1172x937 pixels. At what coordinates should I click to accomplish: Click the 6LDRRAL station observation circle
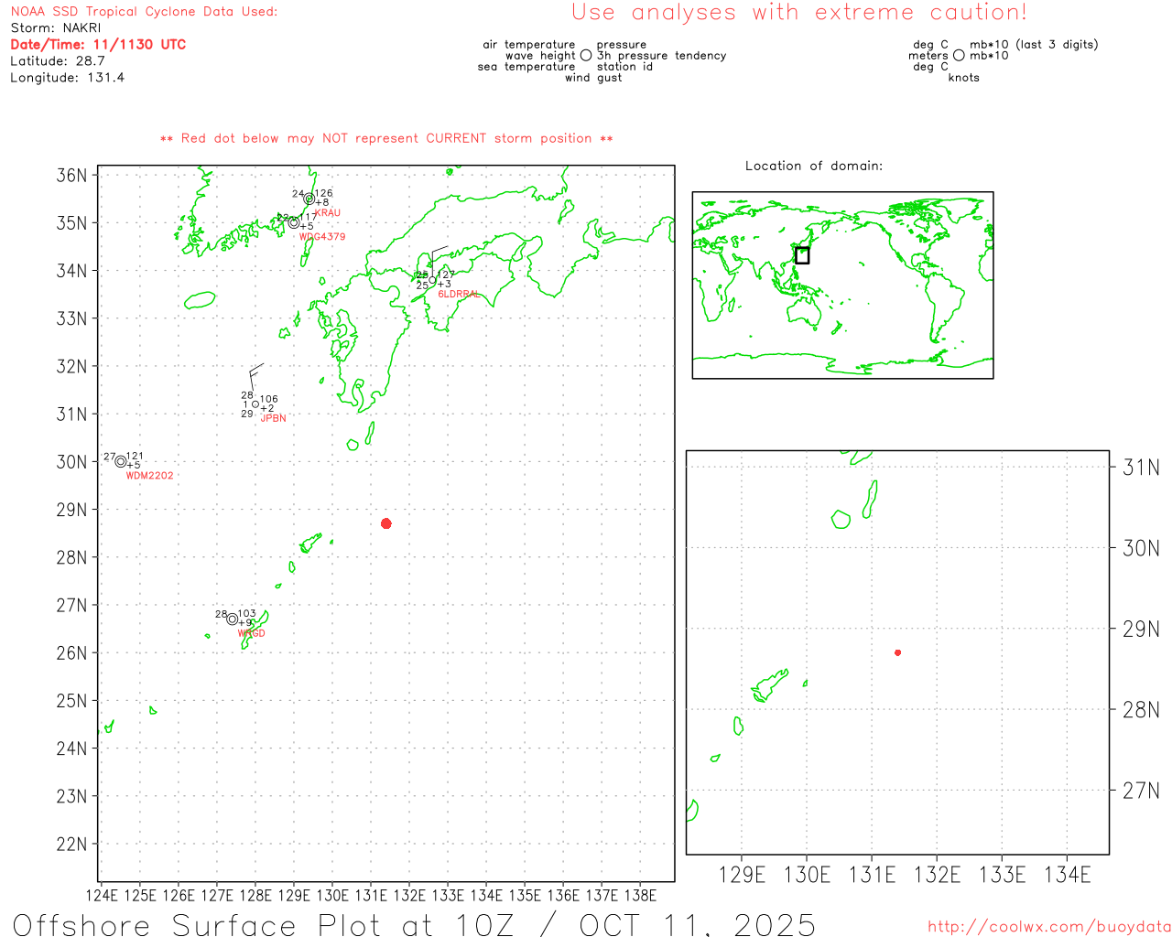coord(432,280)
